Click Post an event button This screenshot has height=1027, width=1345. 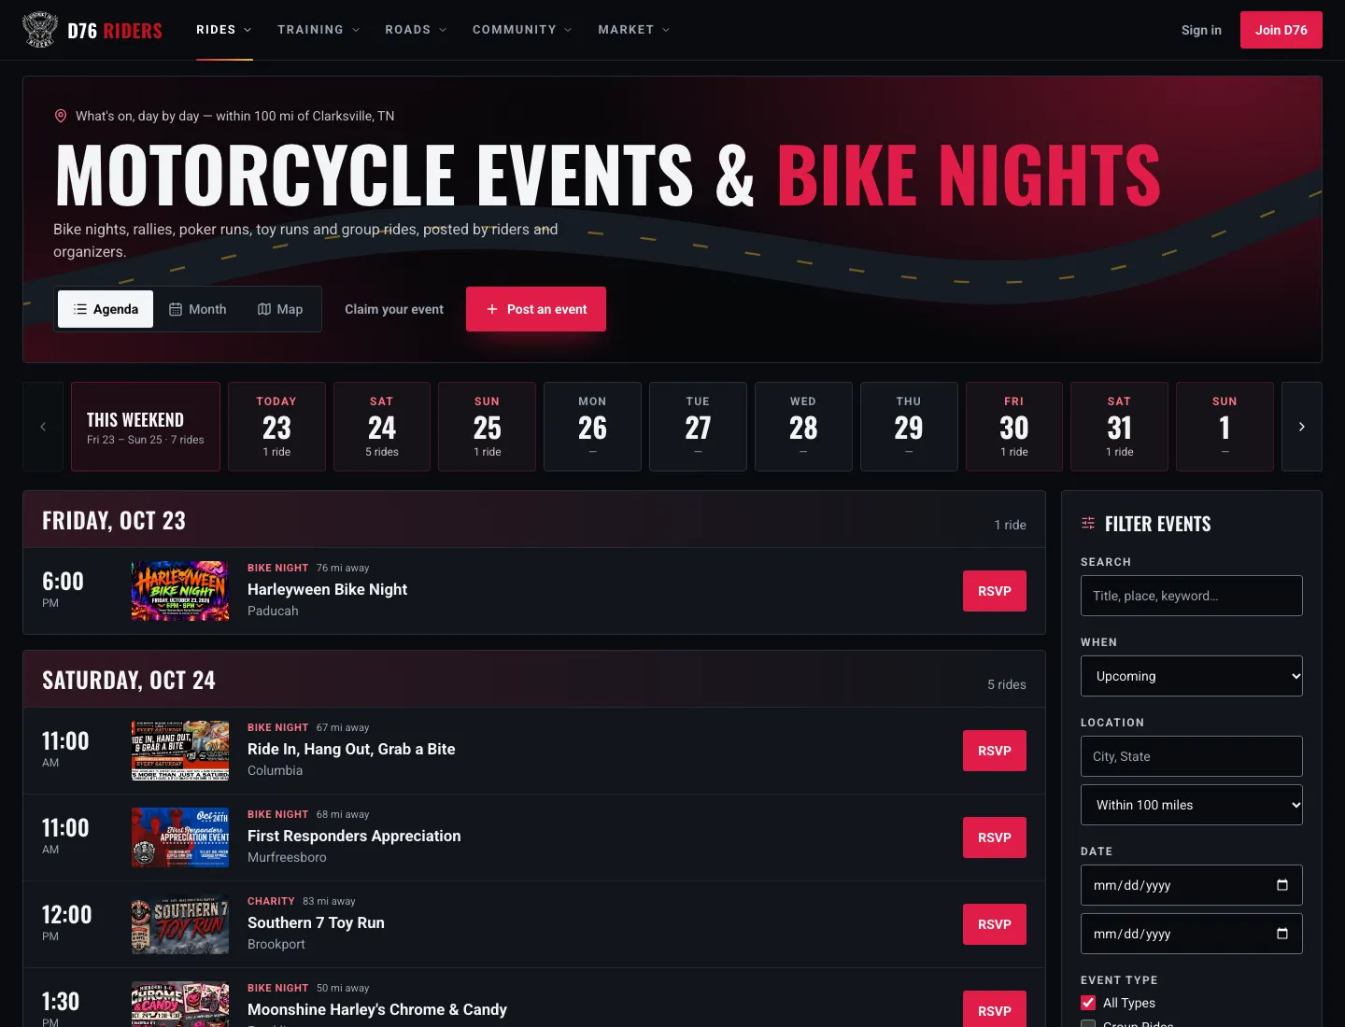coord(536,309)
